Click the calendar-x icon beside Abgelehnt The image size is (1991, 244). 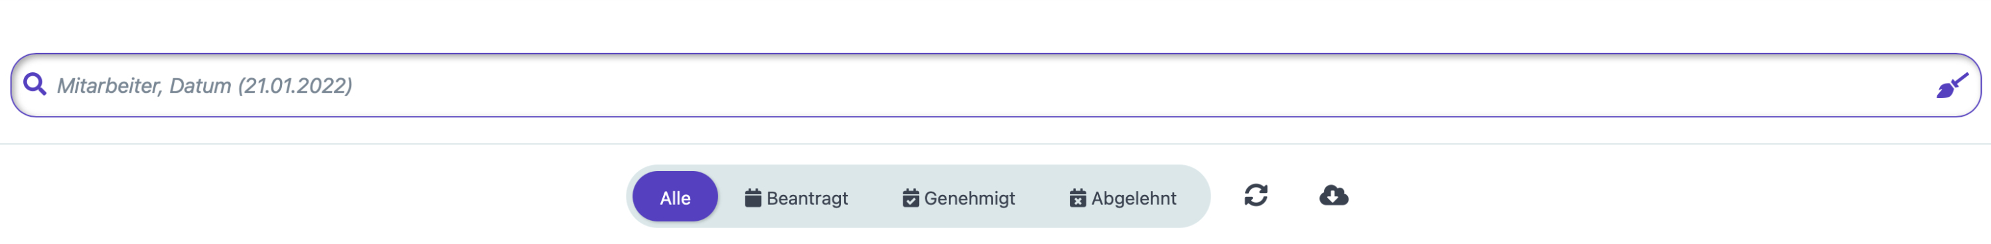[1077, 198]
